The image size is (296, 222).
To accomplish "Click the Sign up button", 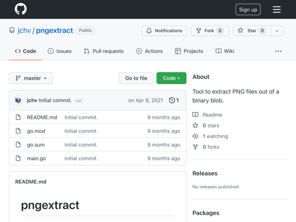I will coord(248,9).
